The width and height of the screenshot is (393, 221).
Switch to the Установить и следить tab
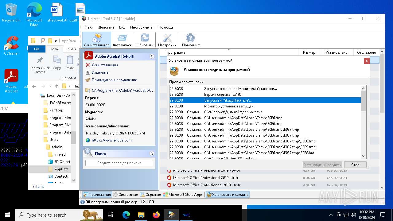(228, 195)
